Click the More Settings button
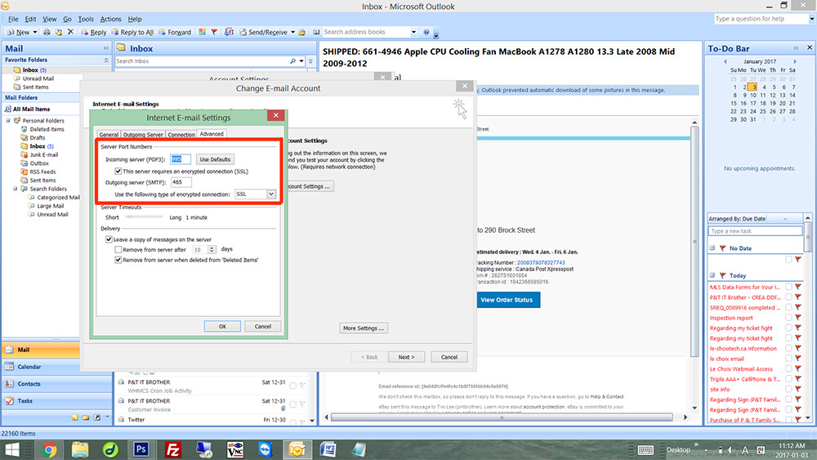 click(x=364, y=328)
